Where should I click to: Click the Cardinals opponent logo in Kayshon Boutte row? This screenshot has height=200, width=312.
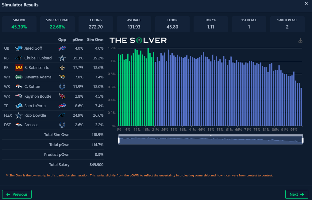62,96
